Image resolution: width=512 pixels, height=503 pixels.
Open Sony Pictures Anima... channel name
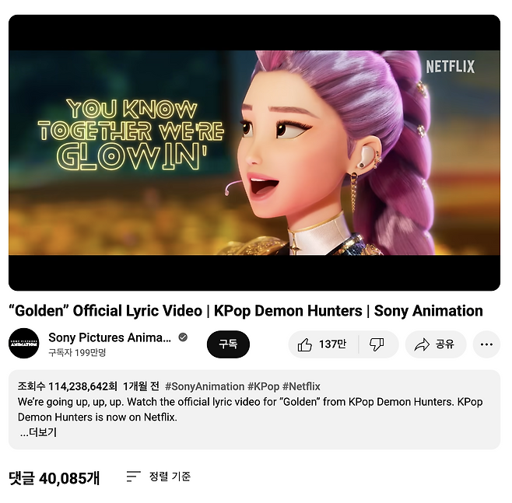click(110, 337)
